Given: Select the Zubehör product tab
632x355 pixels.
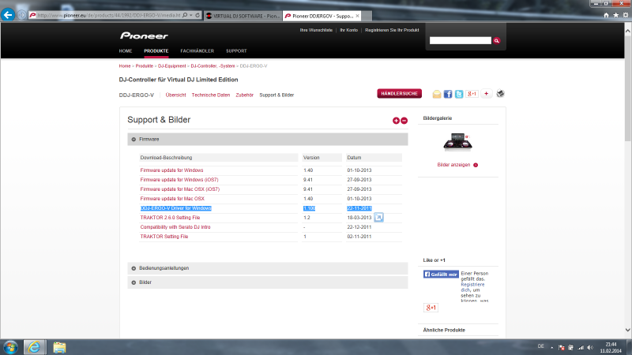Looking at the screenshot, I should coord(244,95).
